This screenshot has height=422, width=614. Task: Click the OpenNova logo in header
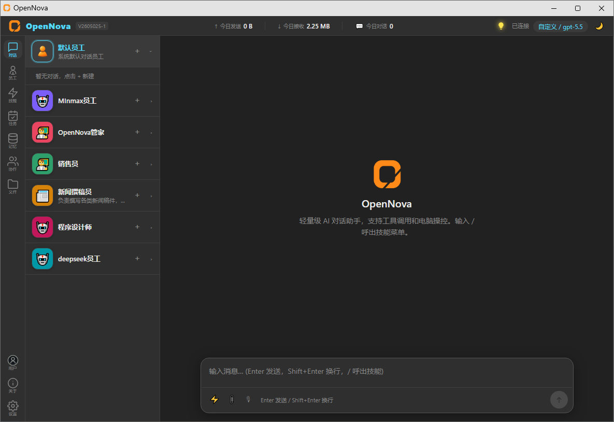pyautogui.click(x=15, y=26)
